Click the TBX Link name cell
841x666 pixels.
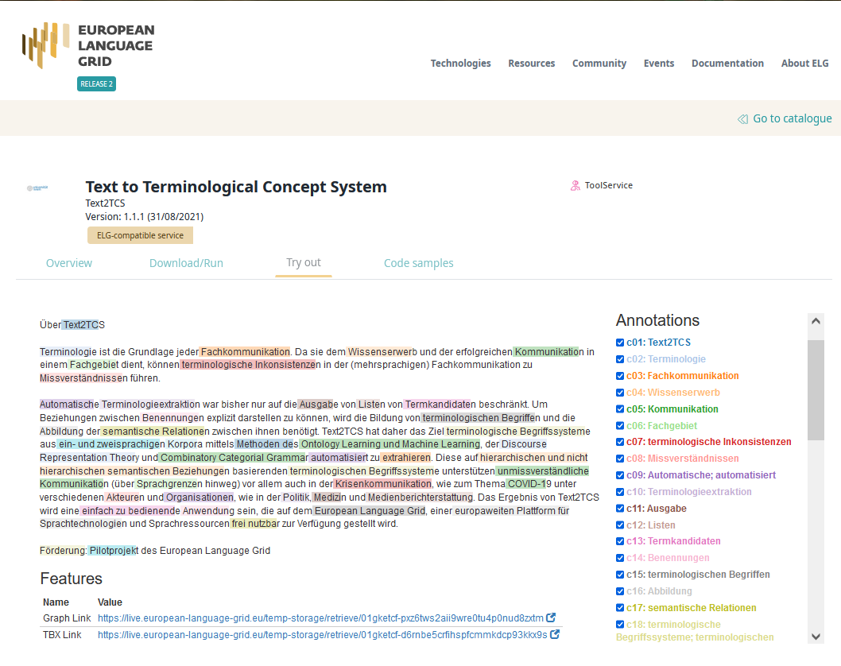click(62, 634)
